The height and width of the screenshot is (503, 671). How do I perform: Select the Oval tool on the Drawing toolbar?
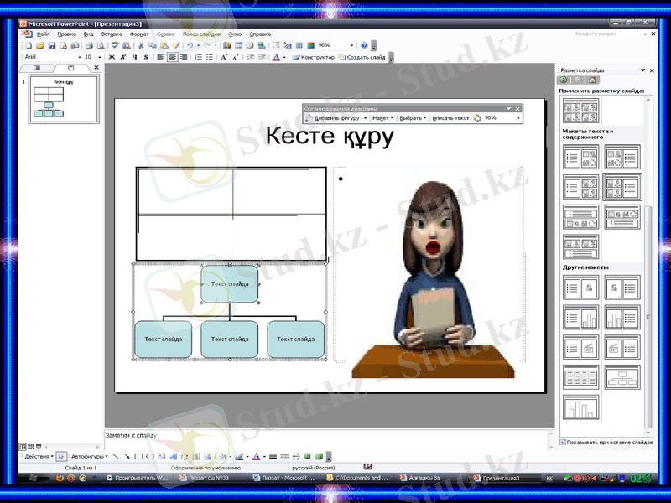(x=148, y=457)
